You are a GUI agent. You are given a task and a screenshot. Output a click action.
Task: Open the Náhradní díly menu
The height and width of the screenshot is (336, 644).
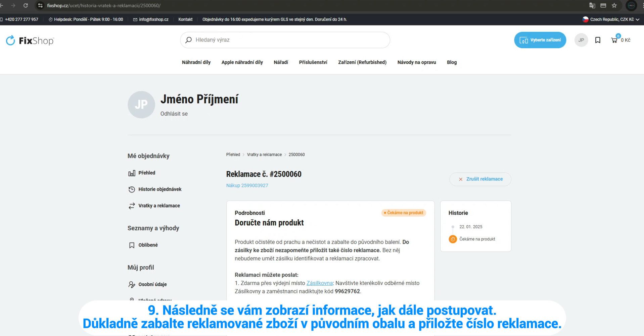(x=196, y=62)
